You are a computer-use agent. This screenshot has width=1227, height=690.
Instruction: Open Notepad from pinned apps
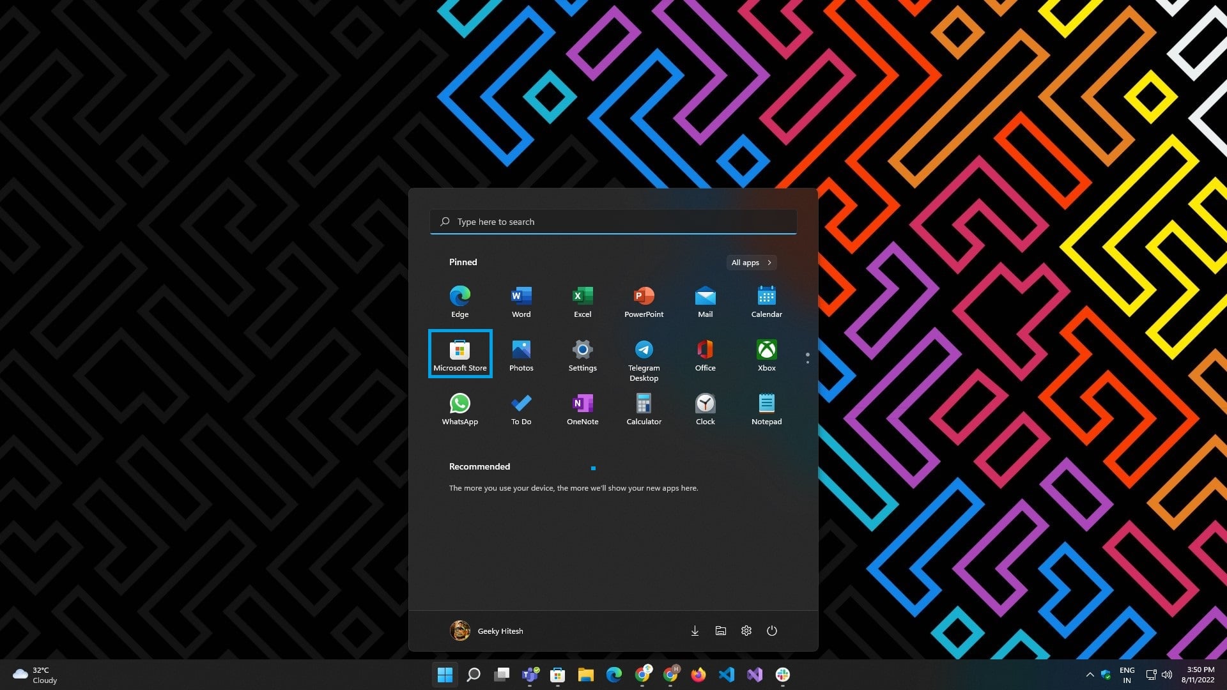(766, 409)
